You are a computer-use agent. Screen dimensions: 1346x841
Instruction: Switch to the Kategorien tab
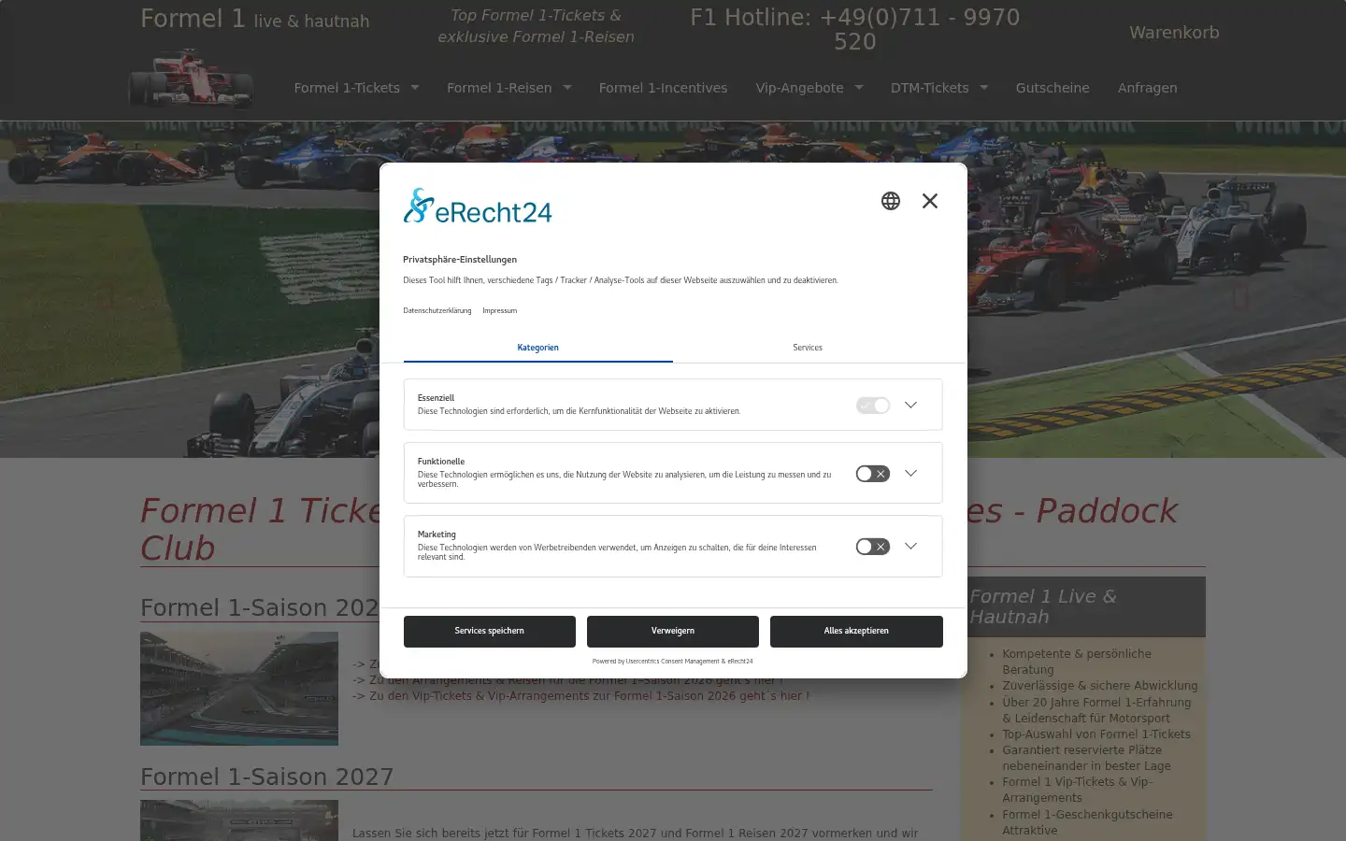coord(538,348)
